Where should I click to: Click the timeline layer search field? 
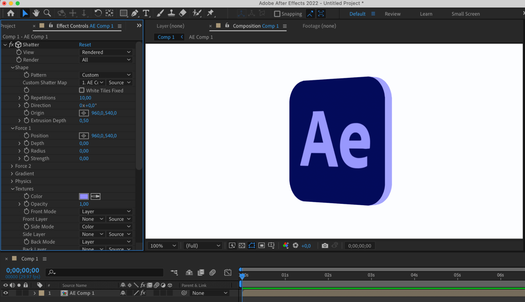(105, 272)
